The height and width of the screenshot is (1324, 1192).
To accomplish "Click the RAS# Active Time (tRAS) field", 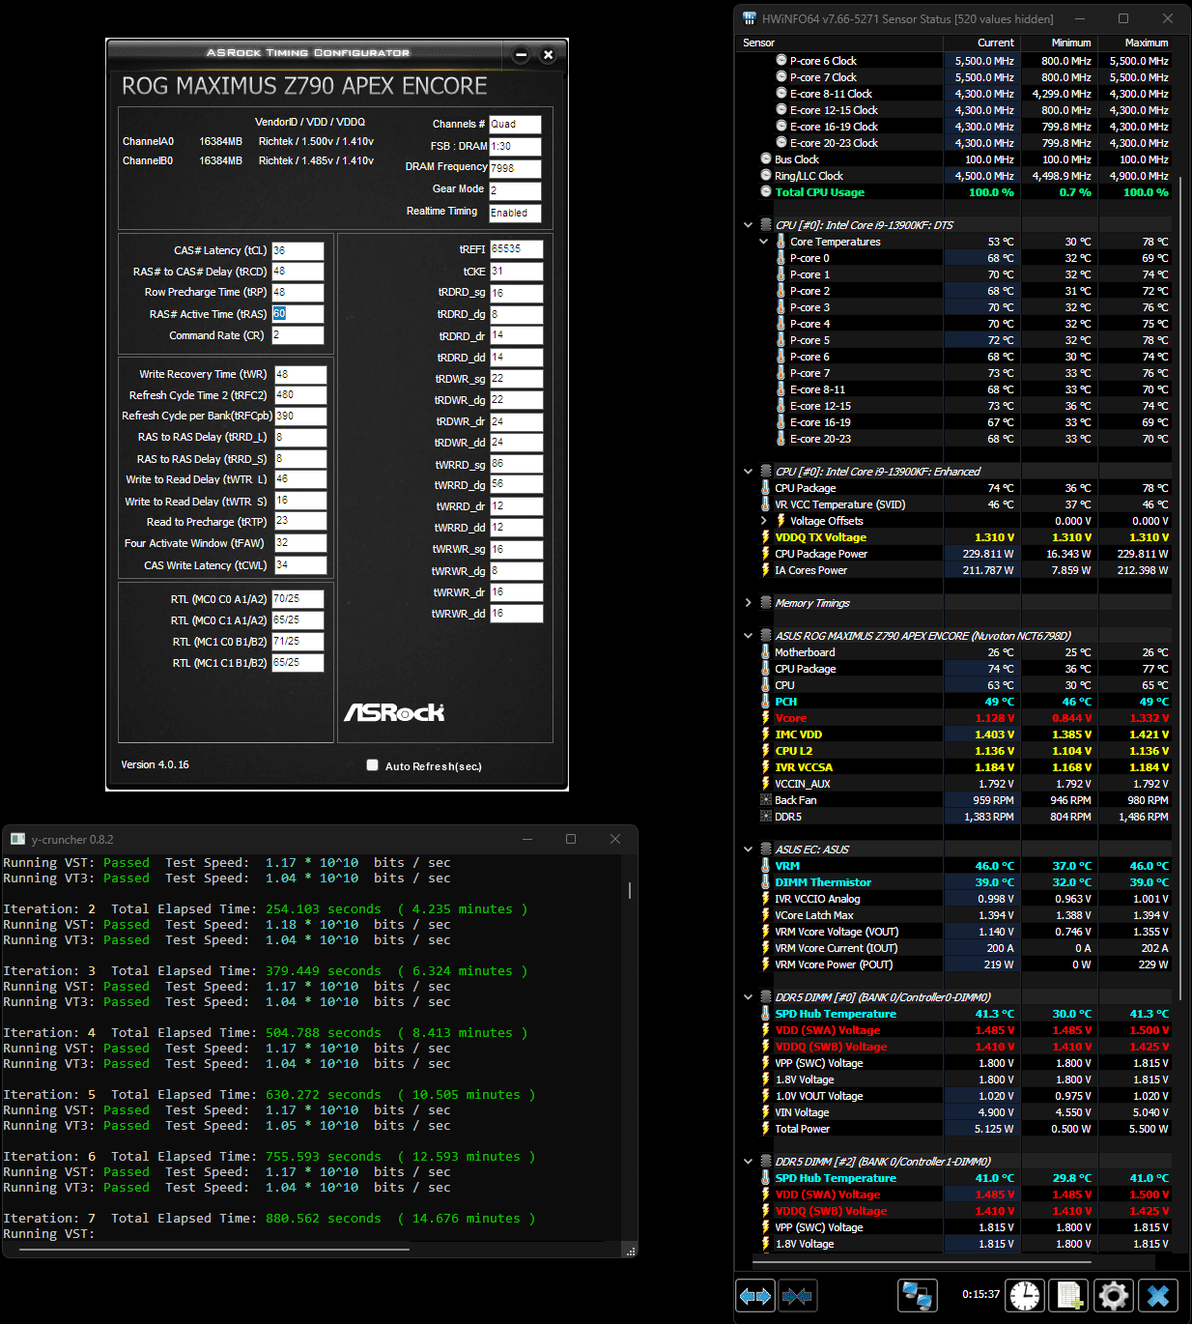I will pyautogui.click(x=297, y=314).
